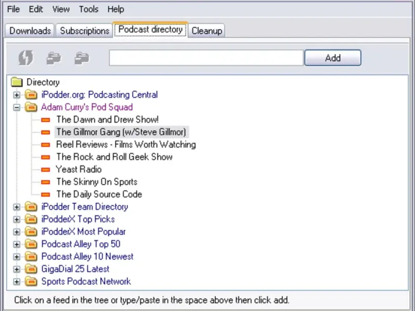Image resolution: width=415 pixels, height=311 pixels.
Task: Switch to the Cleanup tab
Action: (x=206, y=31)
